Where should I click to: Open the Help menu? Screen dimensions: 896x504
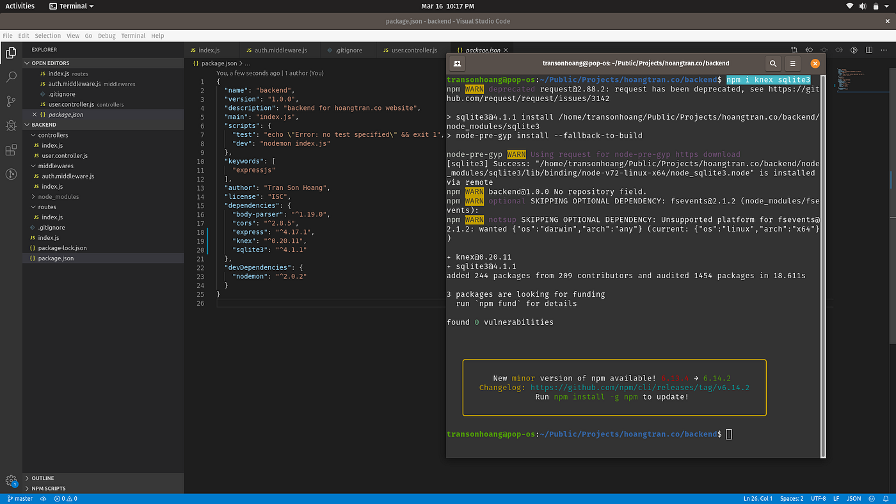[157, 36]
